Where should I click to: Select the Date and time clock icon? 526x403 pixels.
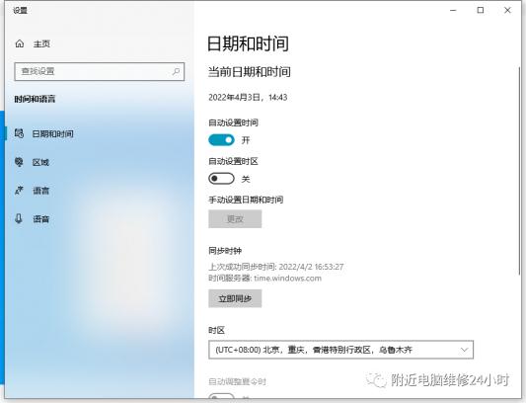tap(19, 133)
